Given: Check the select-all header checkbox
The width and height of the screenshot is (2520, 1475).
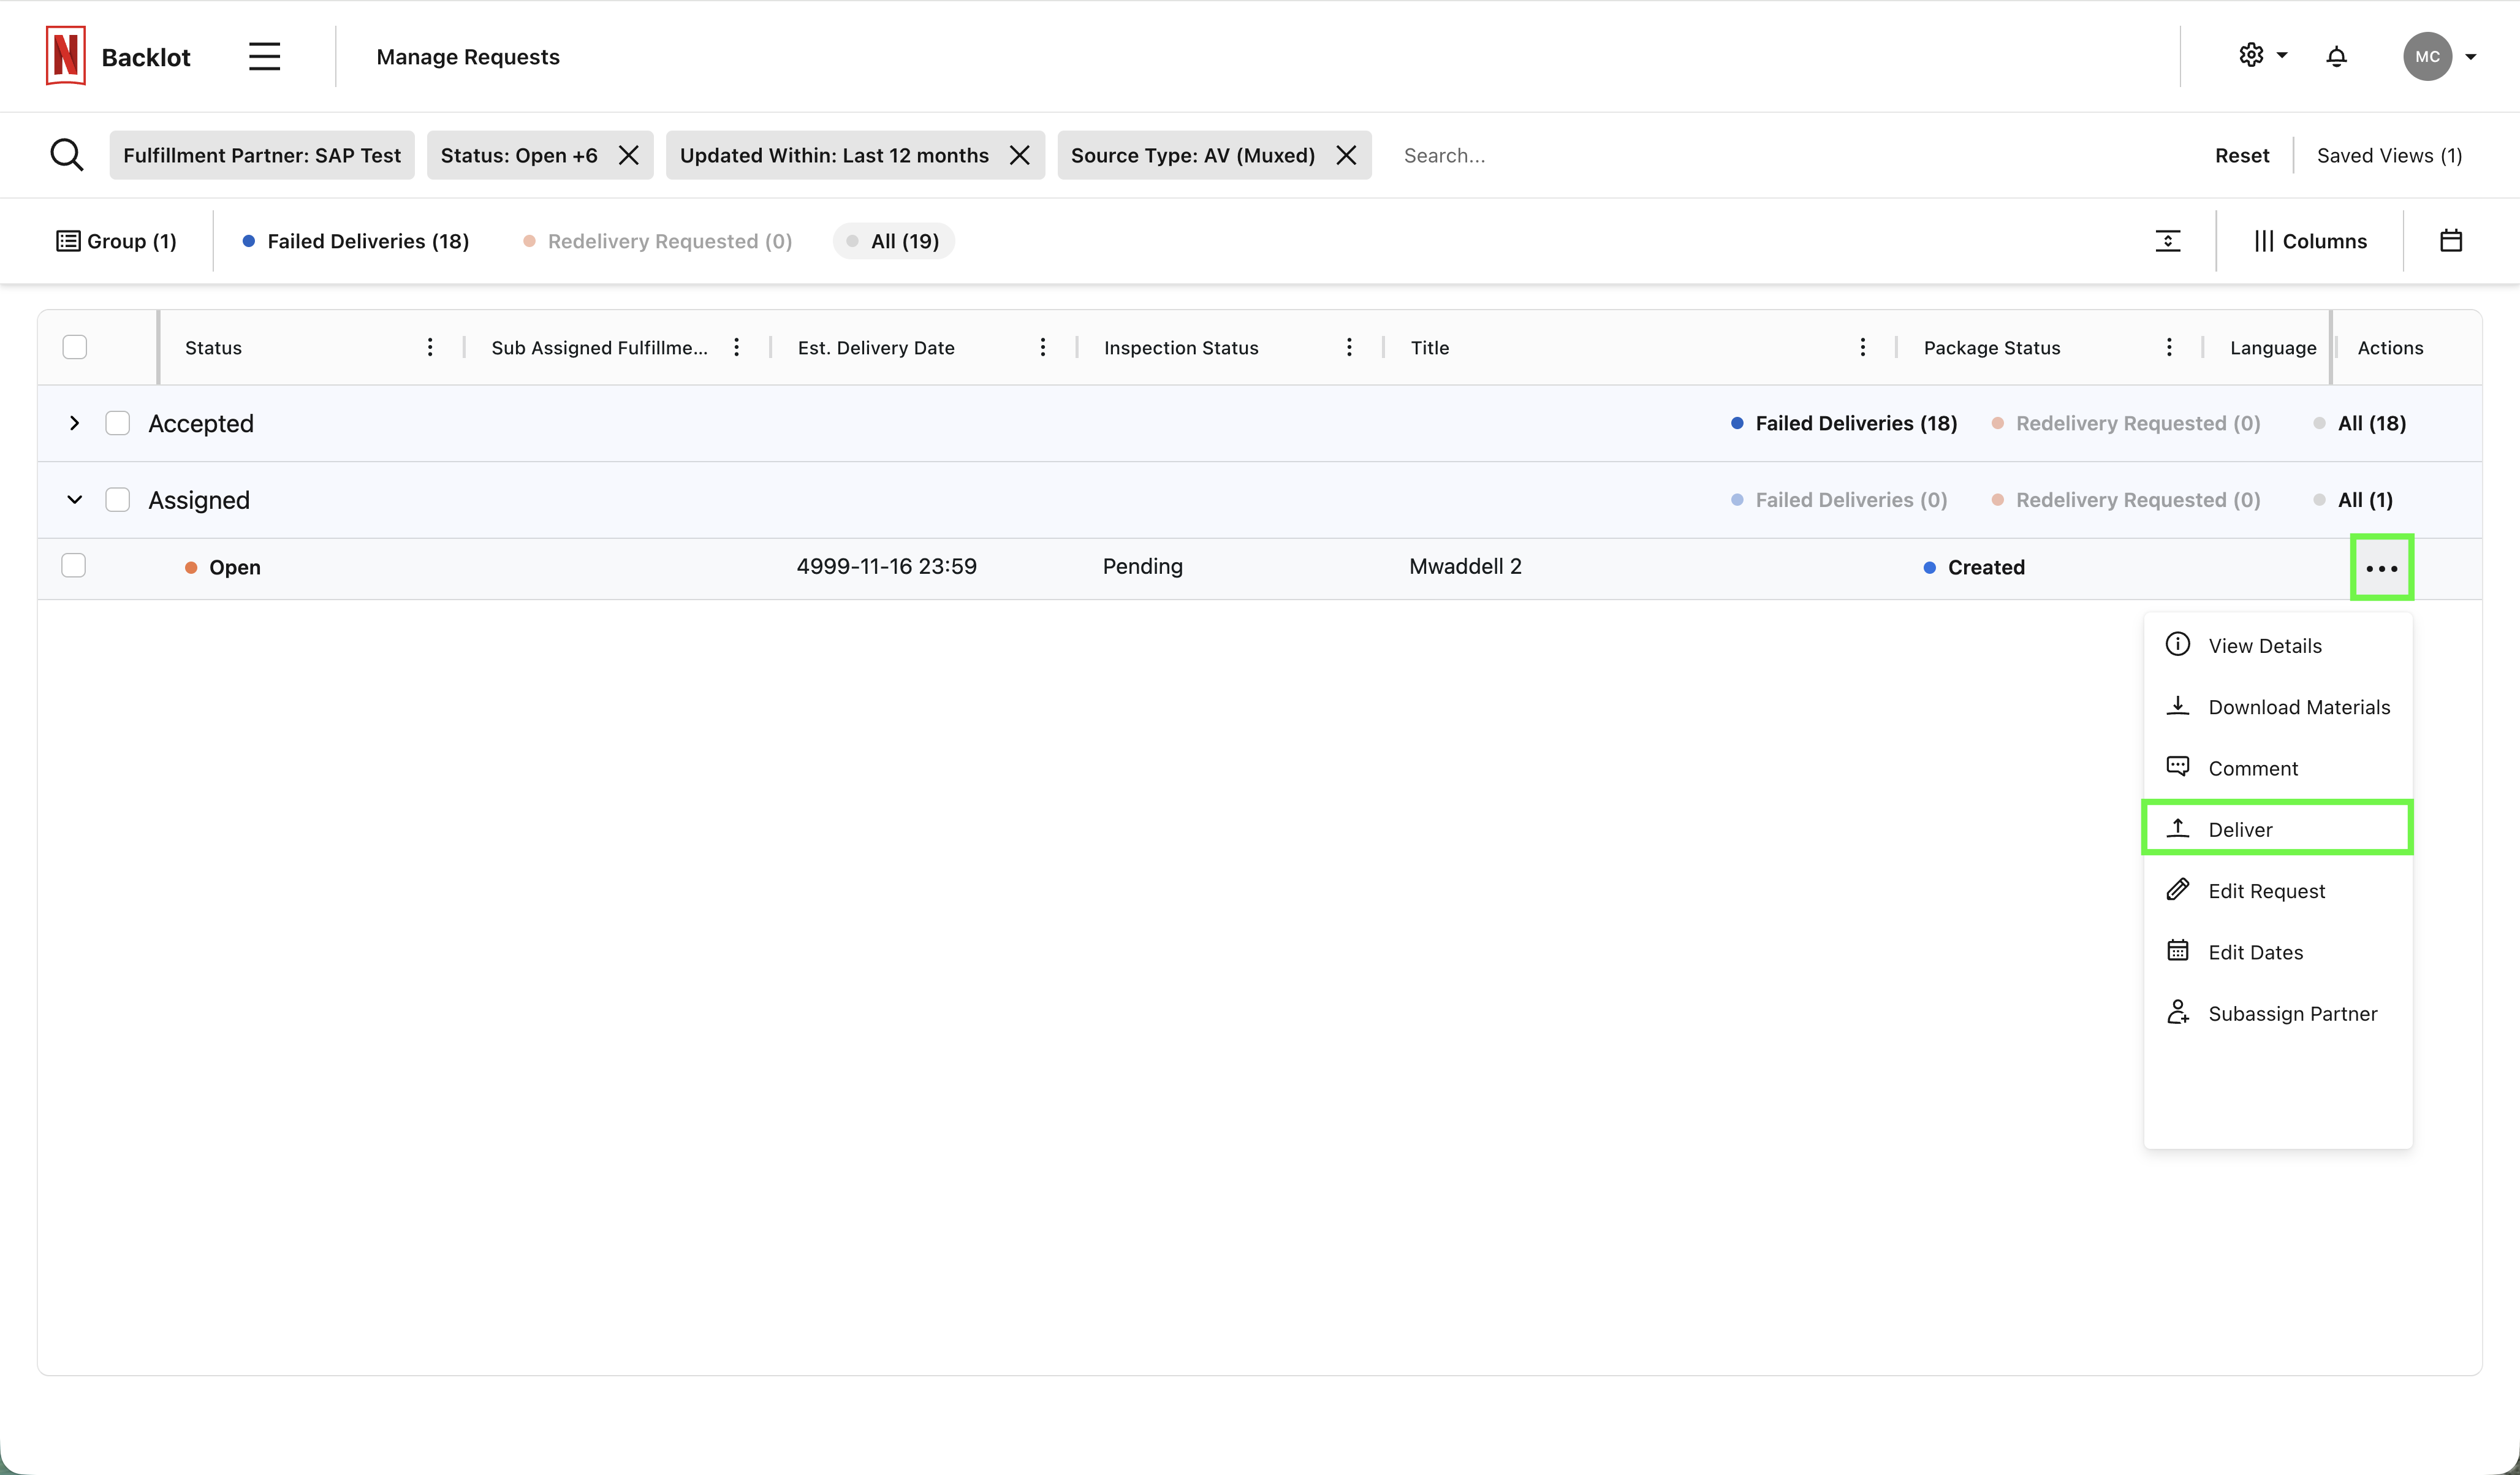Looking at the screenshot, I should coord(75,347).
